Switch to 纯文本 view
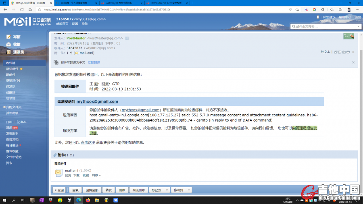This screenshot has height=204, width=363. point(325,52)
